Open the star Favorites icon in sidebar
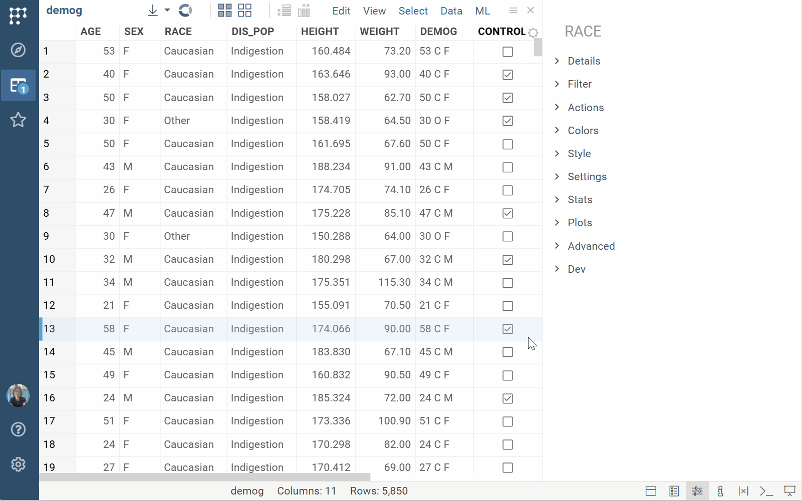This screenshot has width=802, height=501. pyautogui.click(x=18, y=120)
